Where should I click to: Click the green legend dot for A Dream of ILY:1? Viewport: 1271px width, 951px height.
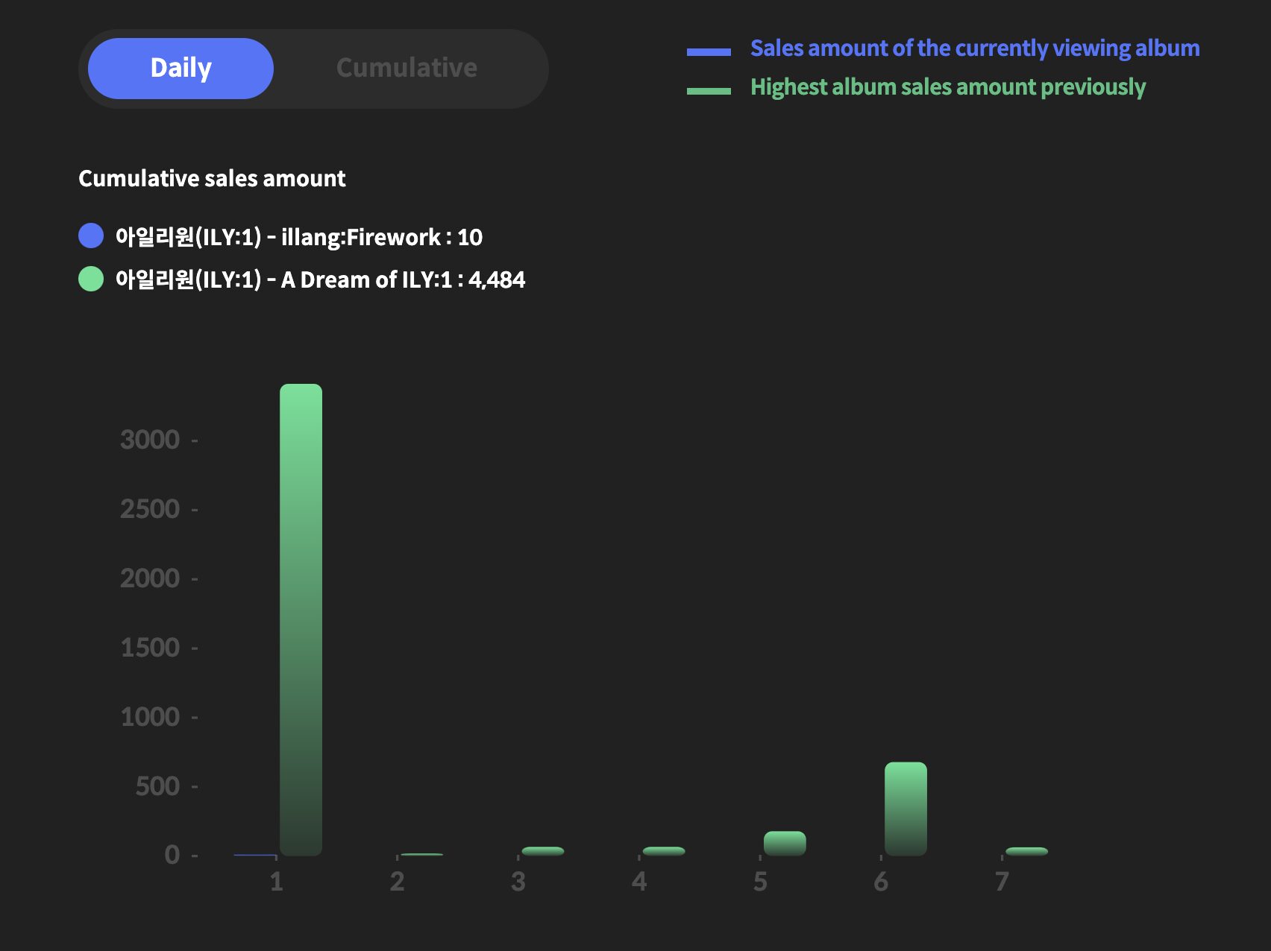(90, 279)
